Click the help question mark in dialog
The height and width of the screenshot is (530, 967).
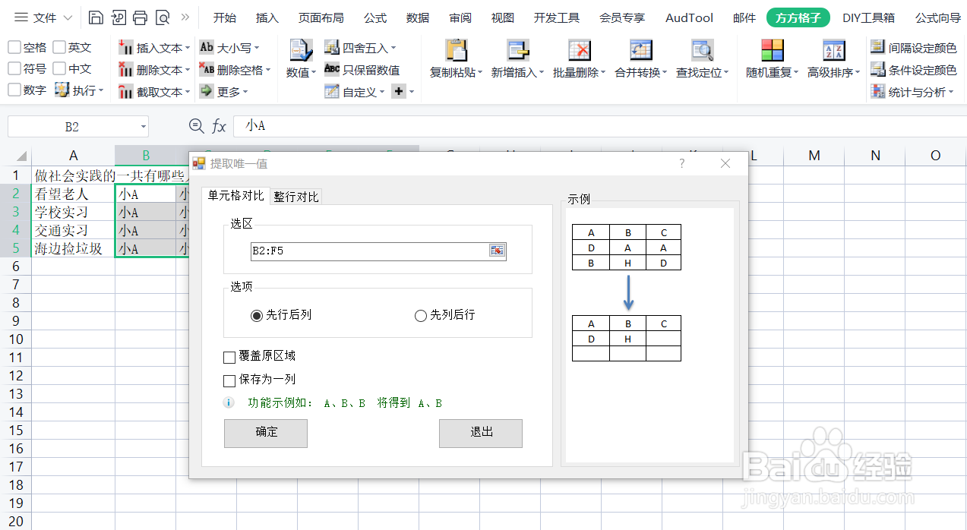[x=682, y=163]
